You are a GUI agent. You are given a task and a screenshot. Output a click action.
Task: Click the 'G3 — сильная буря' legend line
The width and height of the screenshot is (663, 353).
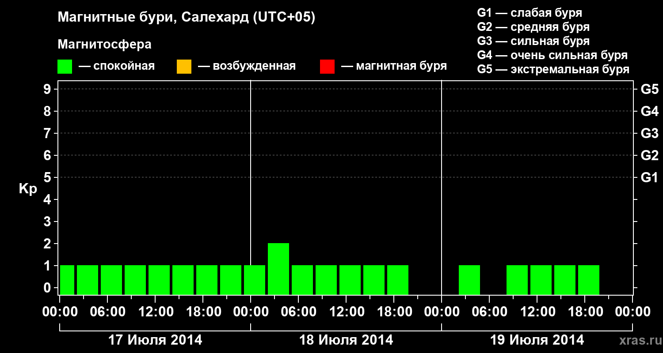tap(533, 41)
